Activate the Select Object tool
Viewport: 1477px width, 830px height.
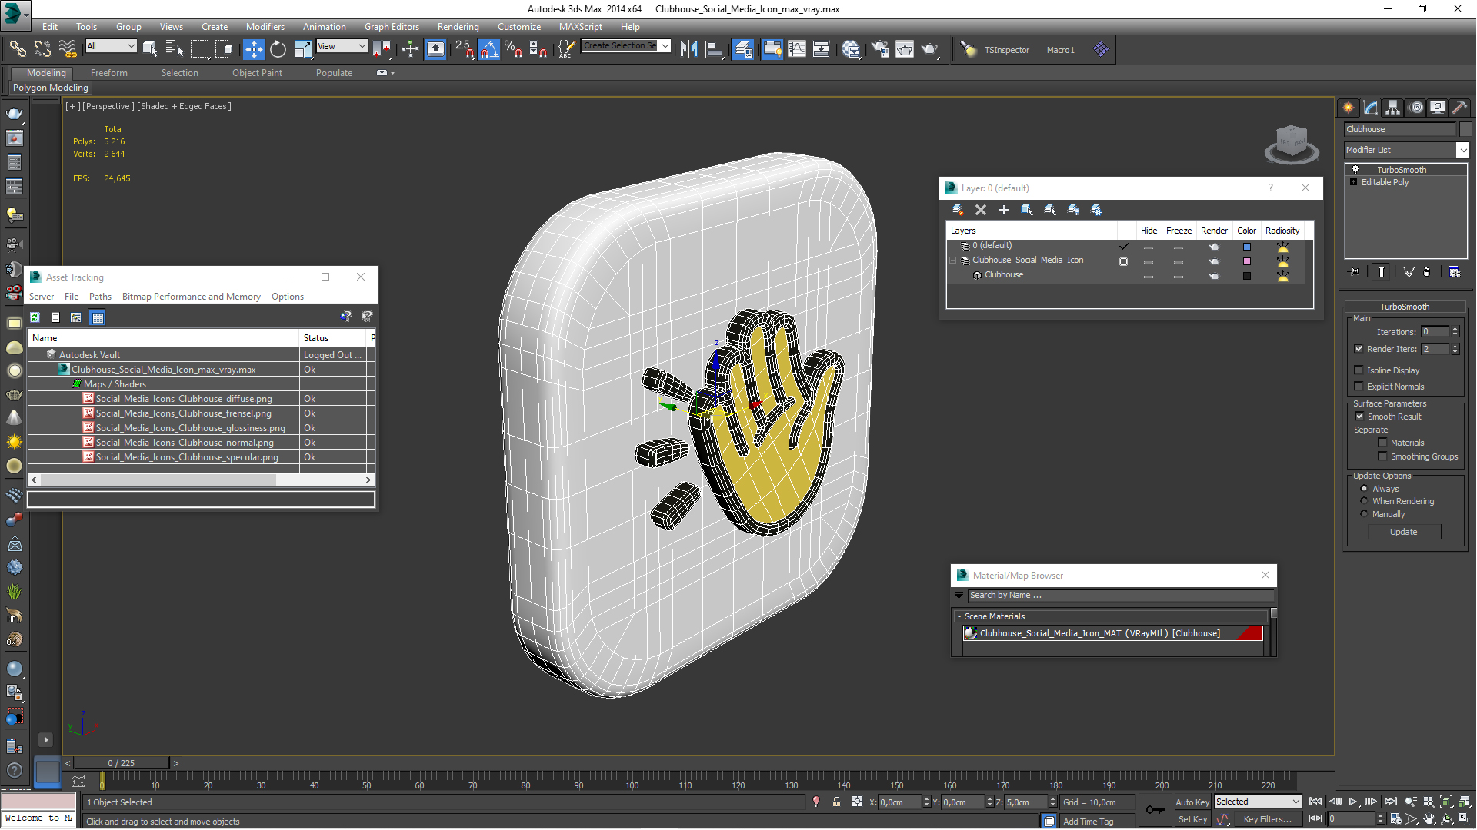point(150,49)
